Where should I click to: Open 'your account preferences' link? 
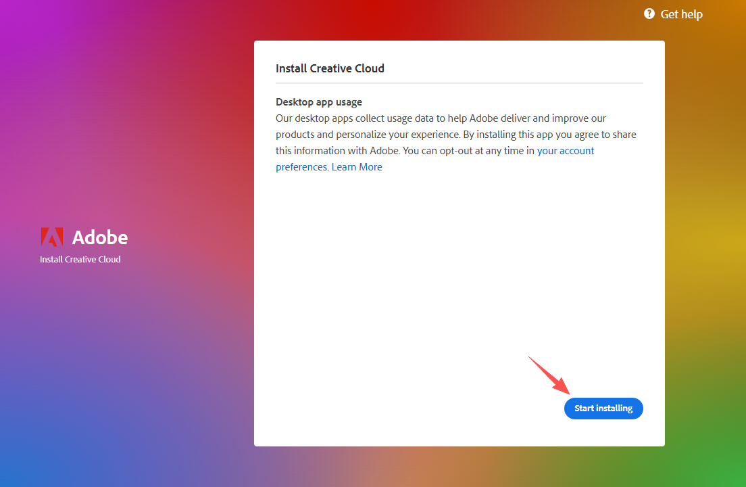[566, 150]
